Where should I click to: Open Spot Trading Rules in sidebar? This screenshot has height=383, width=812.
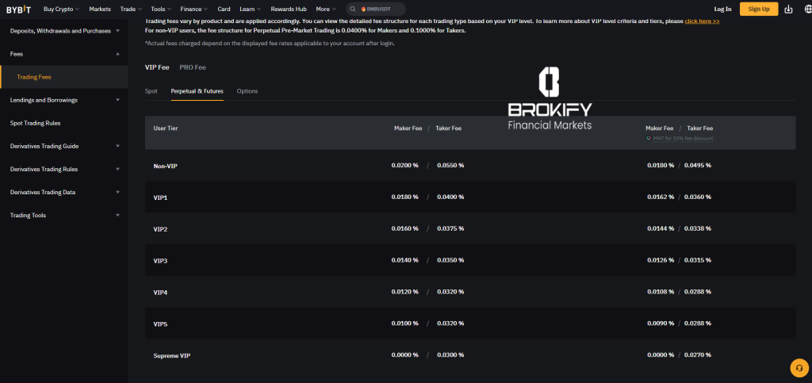coord(35,123)
